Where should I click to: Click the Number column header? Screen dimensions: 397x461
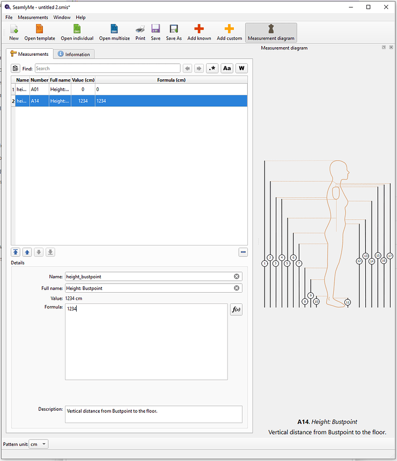39,80
